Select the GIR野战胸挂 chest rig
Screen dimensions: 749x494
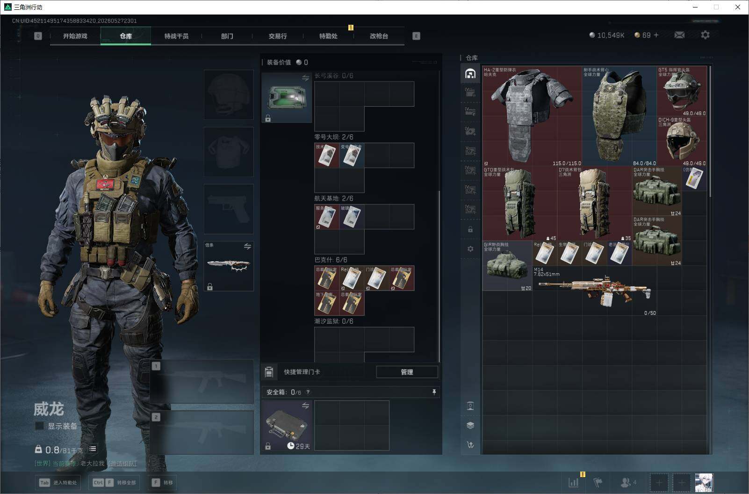point(507,266)
